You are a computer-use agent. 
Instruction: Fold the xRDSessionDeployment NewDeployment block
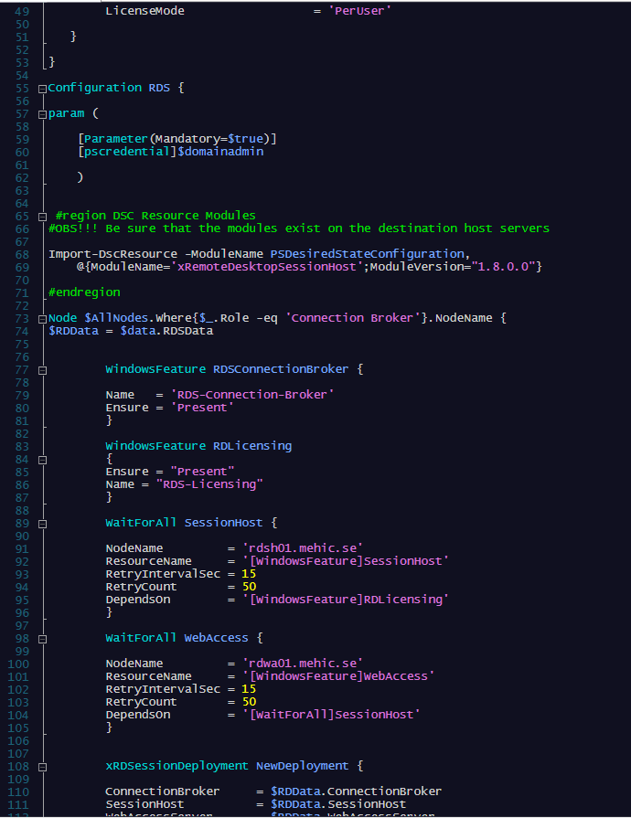42,766
